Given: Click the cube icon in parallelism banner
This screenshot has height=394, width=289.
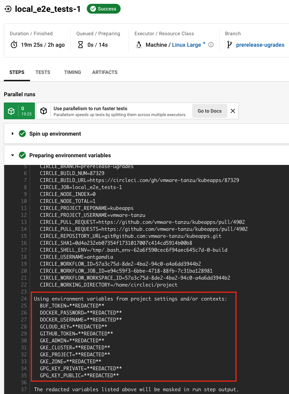Looking at the screenshot, I should 44,111.
